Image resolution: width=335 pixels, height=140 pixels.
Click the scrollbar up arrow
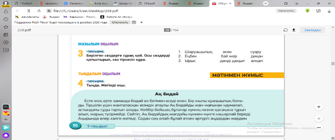[x=333, y=27]
